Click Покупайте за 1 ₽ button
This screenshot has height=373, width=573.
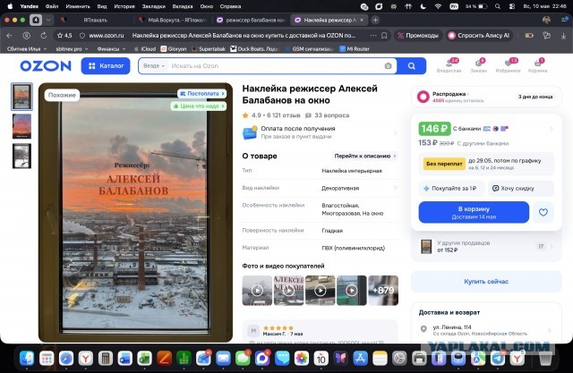click(451, 189)
